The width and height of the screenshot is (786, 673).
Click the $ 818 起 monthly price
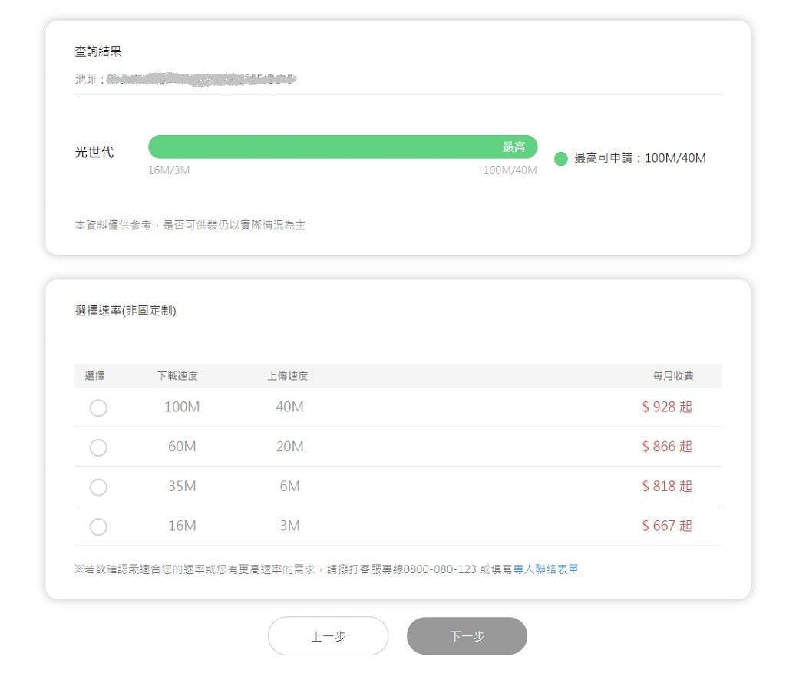666,486
